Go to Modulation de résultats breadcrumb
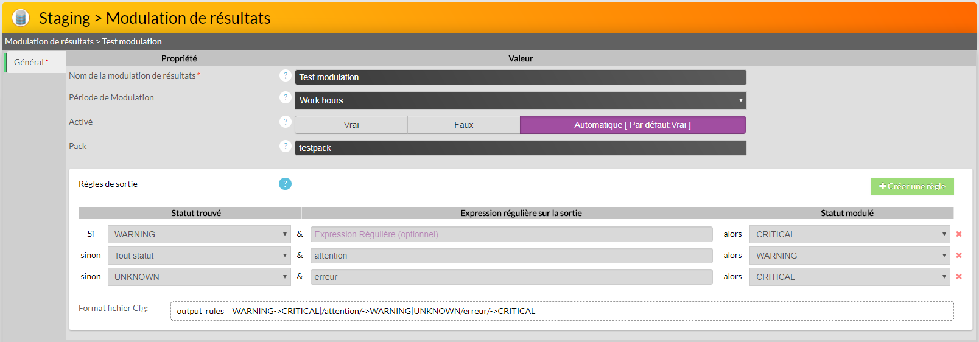Screen dimensions: 979x342 click(49, 41)
